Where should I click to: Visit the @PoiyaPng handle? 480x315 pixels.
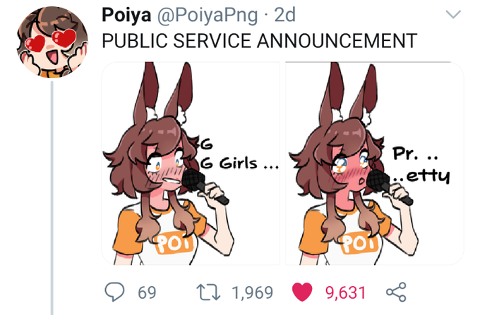208,16
